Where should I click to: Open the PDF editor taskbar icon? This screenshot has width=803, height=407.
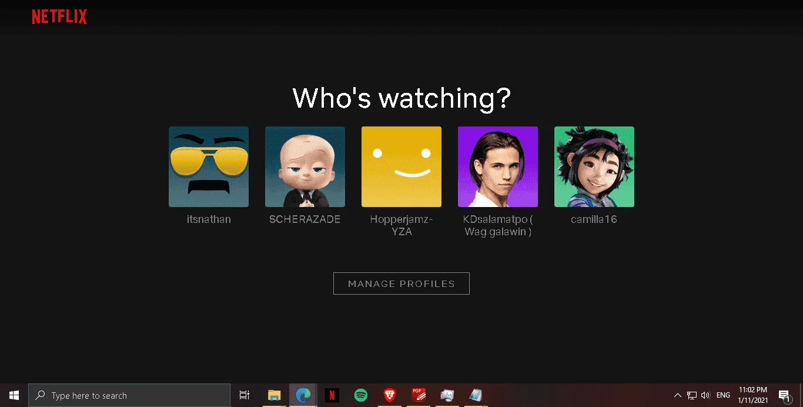coord(419,395)
